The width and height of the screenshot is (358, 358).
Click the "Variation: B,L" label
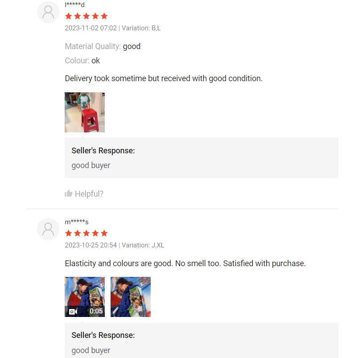141,28
